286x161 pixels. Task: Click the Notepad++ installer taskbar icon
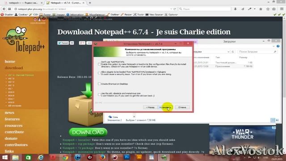coord(164,157)
